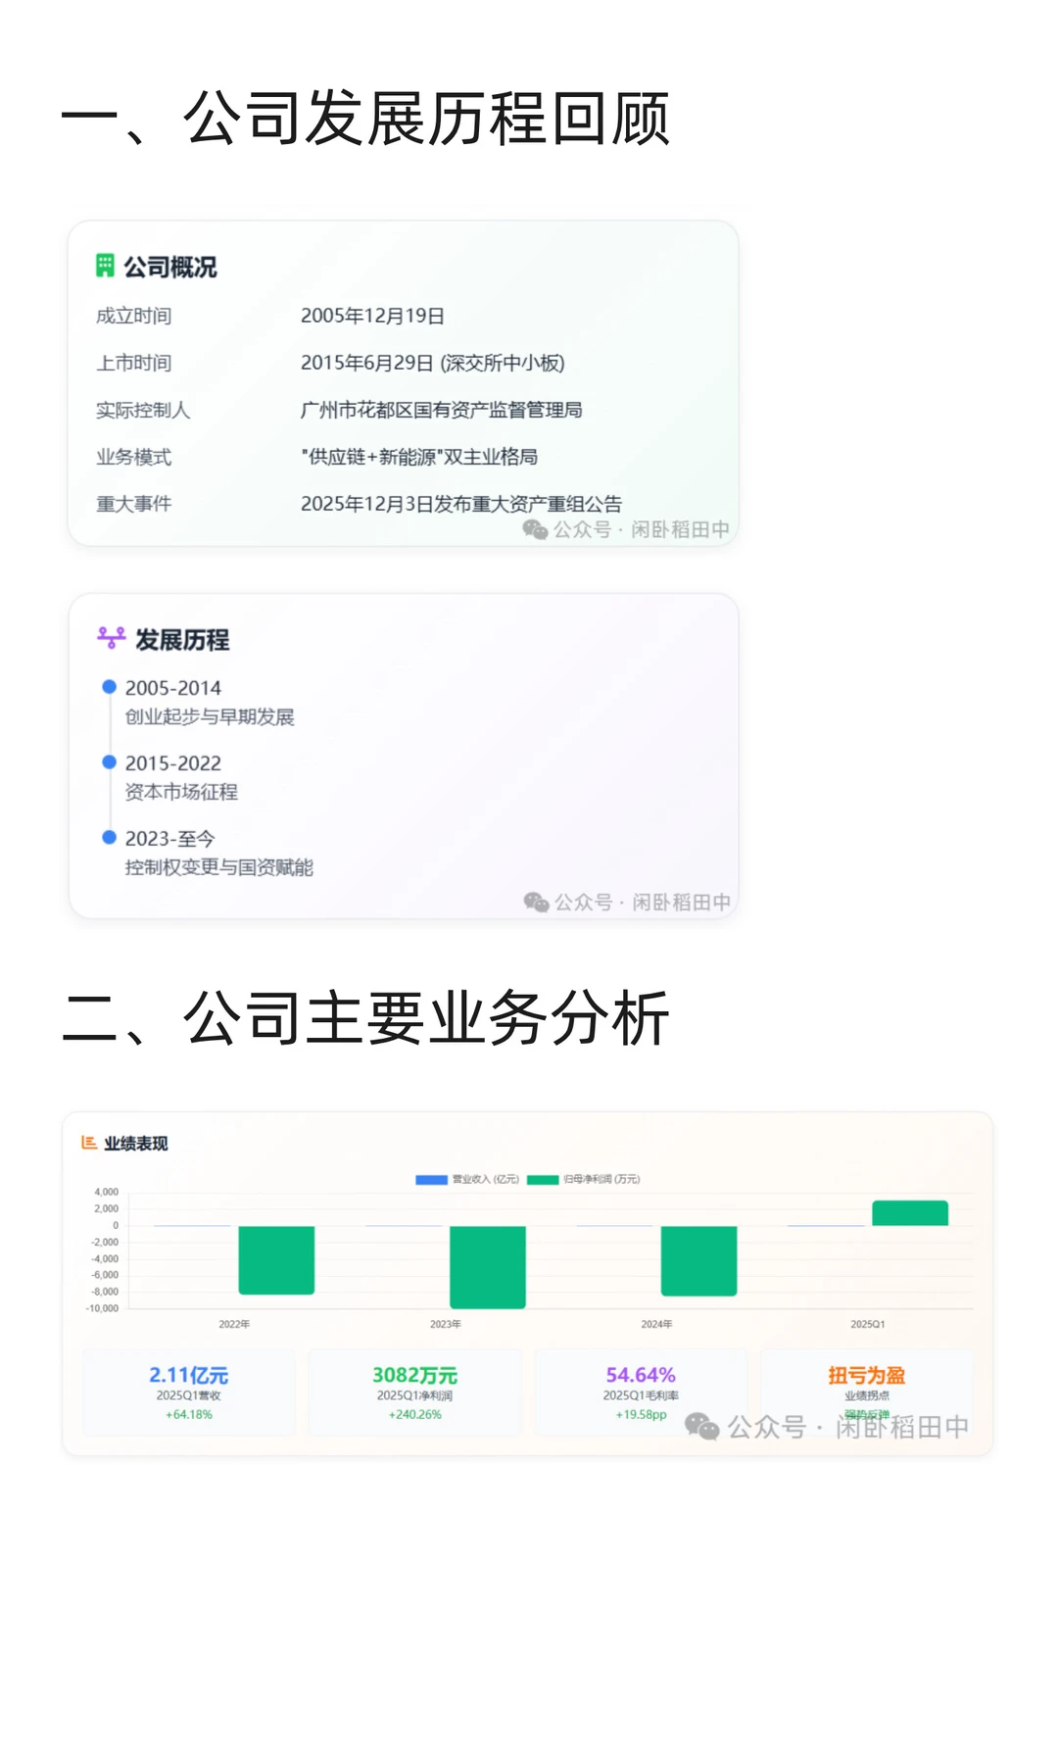Viewport: 1058px width, 1764px height.
Task: Click the 2025Q1 axis label
Action: (868, 1324)
